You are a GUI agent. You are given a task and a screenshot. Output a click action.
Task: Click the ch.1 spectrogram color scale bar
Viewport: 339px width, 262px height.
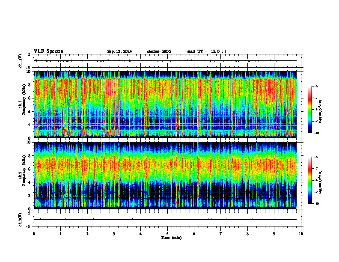[309, 110]
